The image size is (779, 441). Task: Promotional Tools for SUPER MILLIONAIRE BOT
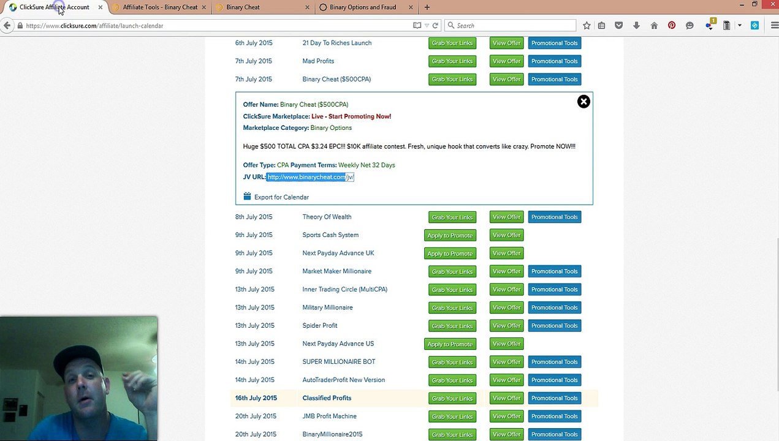pos(555,362)
